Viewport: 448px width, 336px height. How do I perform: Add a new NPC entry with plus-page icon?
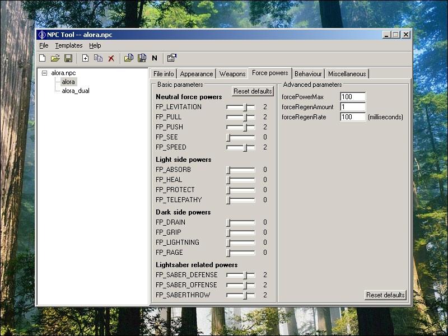pos(85,58)
